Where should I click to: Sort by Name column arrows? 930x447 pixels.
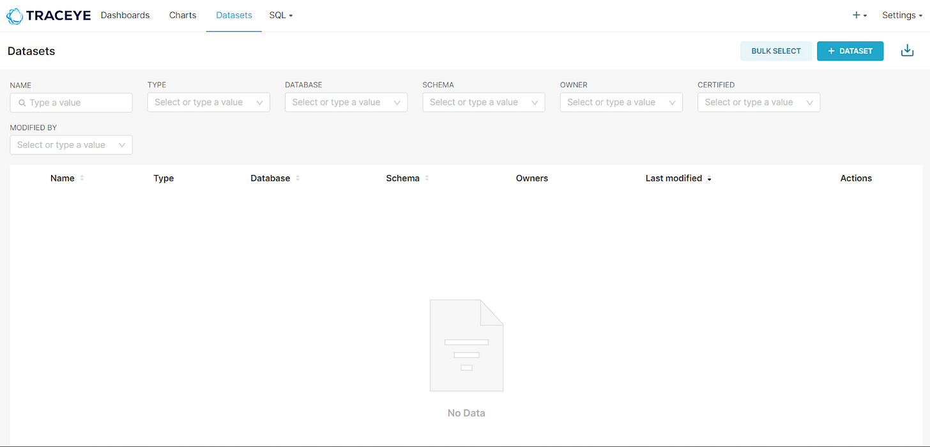[x=82, y=178]
